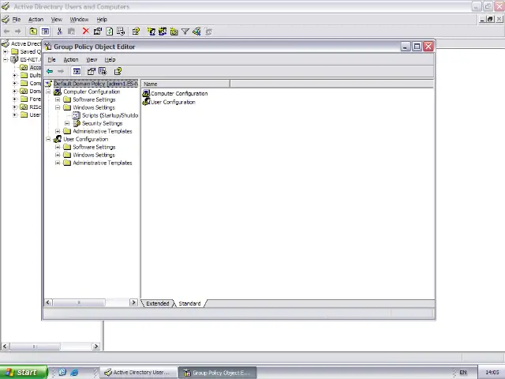Select Computer Configuration text in policy tree
This screenshot has width=505, height=379.
(92, 92)
